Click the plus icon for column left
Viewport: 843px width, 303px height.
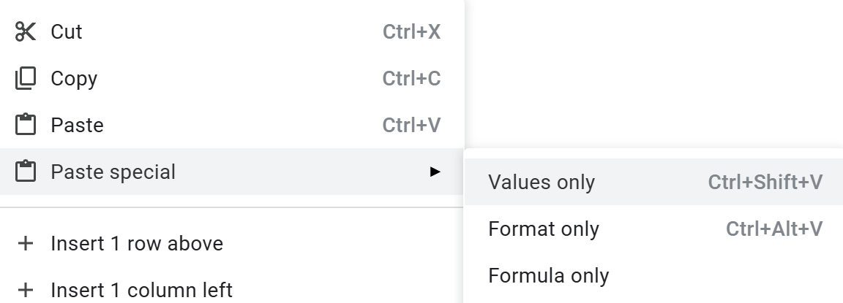pyautogui.click(x=25, y=290)
